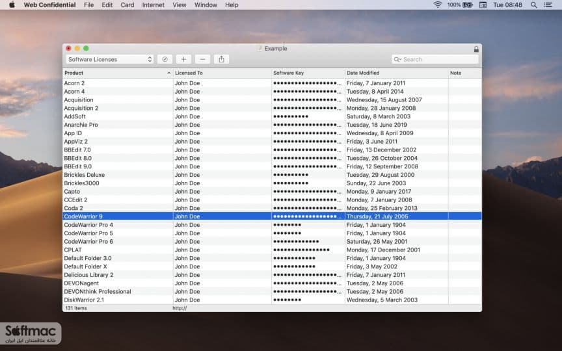This screenshot has height=351, width=562.
Task: Click the 131 items status text
Action: pyautogui.click(x=76, y=308)
